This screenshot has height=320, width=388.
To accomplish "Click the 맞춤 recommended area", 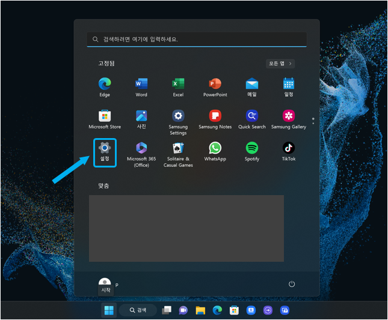I will click(x=186, y=228).
